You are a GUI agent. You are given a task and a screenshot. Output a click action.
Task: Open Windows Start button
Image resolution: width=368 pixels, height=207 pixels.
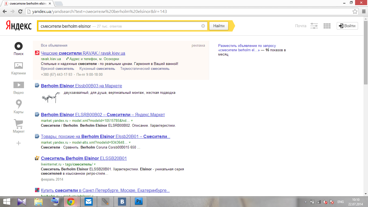[x=6, y=202]
